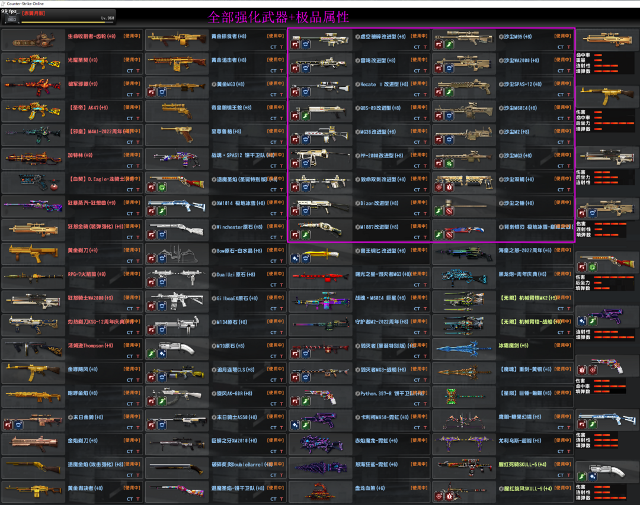Image resolution: width=640 pixels, height=505 pixels.
Task: Click 使用中 label on 沙尘SPAS-12 row
Action: click(563, 83)
